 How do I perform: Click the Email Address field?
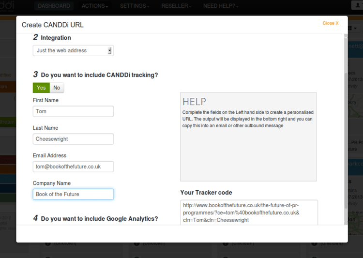[x=73, y=167]
